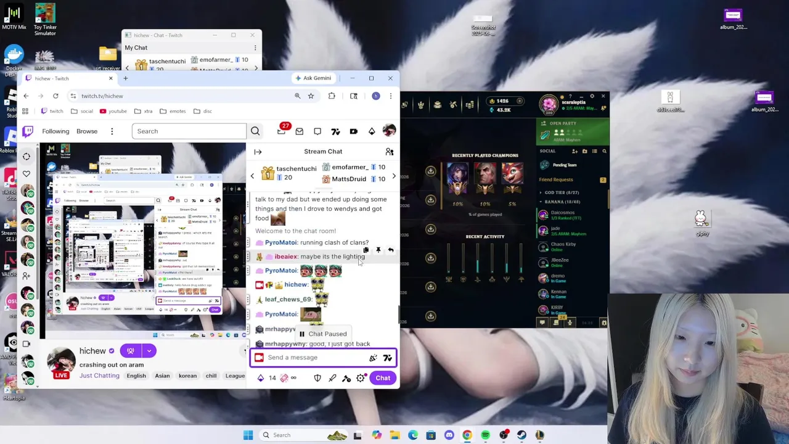Click the browser address bar showing twitch.tv/hichew
Screen dimensions: 789x444
click(179, 96)
